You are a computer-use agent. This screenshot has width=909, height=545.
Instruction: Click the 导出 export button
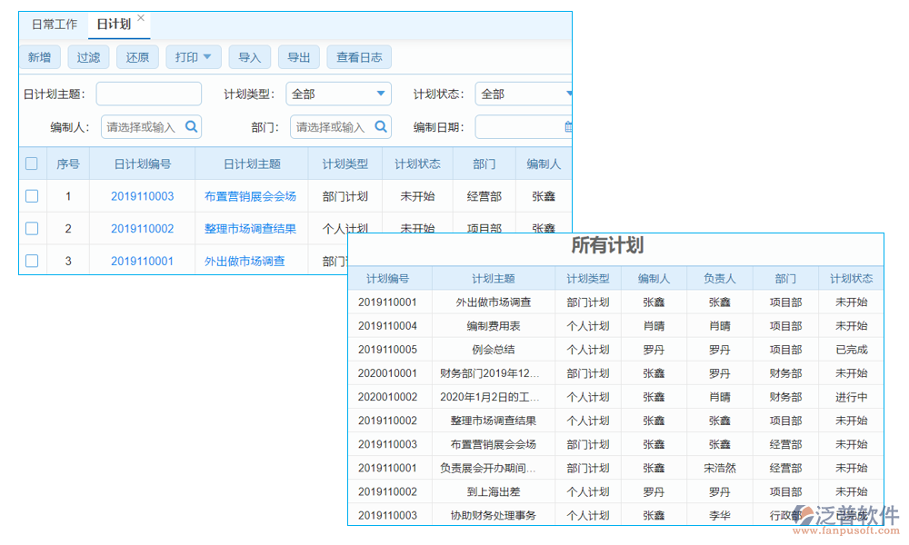[298, 56]
